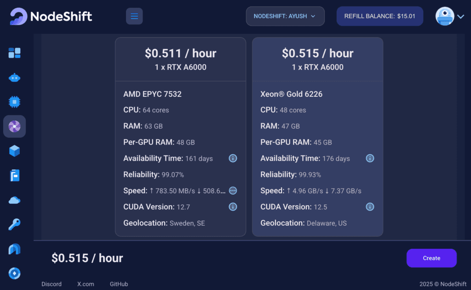Expand the account menu chevron
Screen dimensions: 471x290
pos(461,17)
